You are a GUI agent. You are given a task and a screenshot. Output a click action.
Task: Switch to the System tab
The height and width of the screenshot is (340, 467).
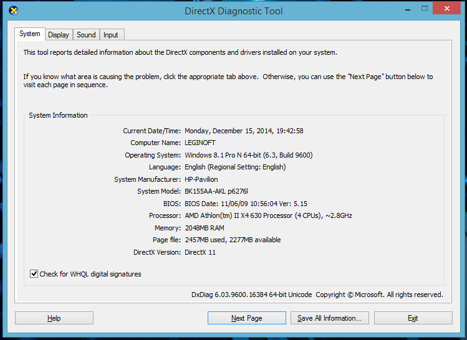(30, 34)
